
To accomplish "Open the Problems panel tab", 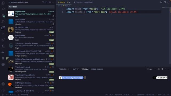I will (x=63, y=69).
